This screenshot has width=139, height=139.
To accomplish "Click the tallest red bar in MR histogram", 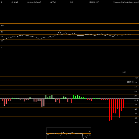I will click(110, 110).
